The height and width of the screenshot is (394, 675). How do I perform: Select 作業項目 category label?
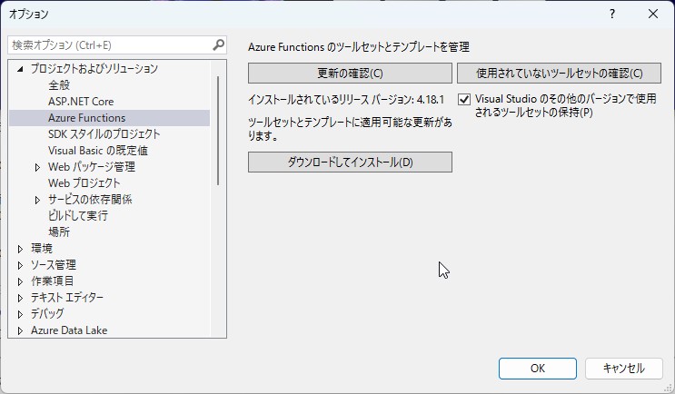[53, 281]
